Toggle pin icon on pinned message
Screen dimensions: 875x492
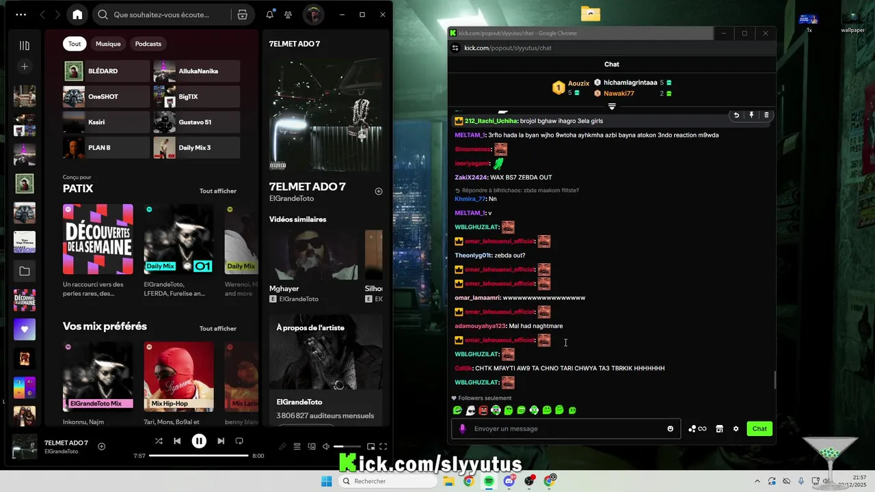coord(751,115)
